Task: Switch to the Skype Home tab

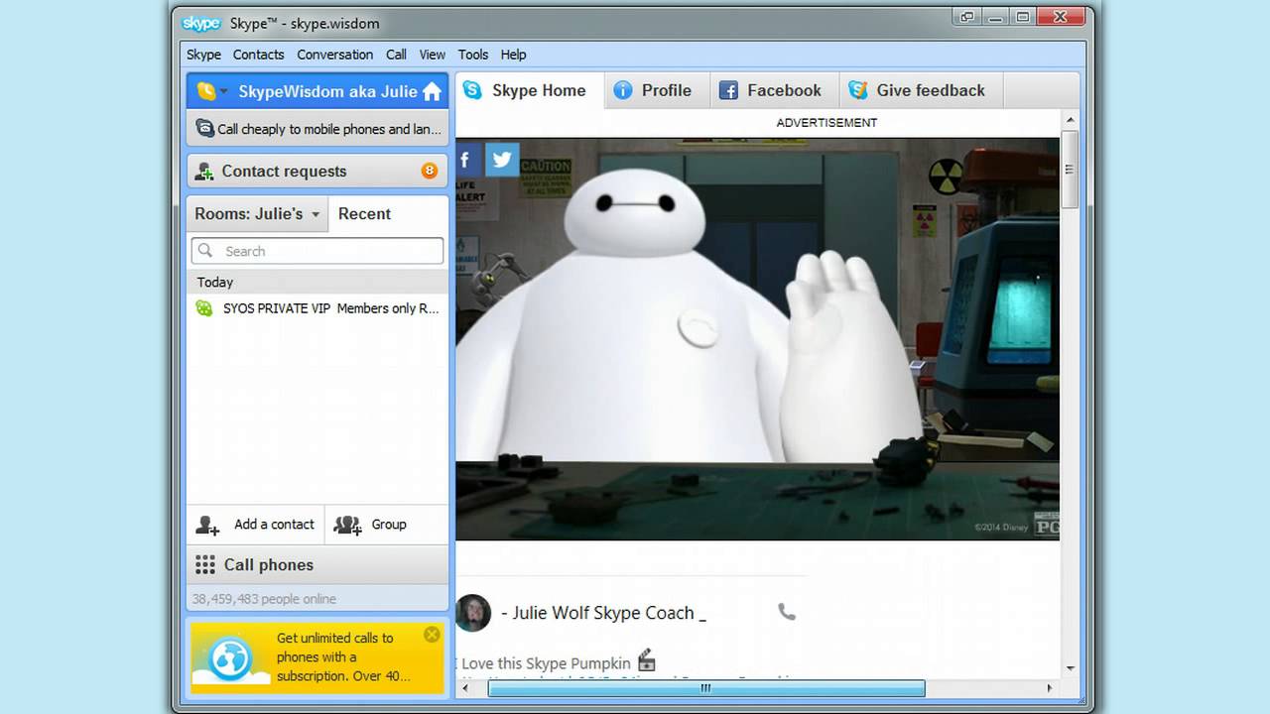Action: (528, 90)
